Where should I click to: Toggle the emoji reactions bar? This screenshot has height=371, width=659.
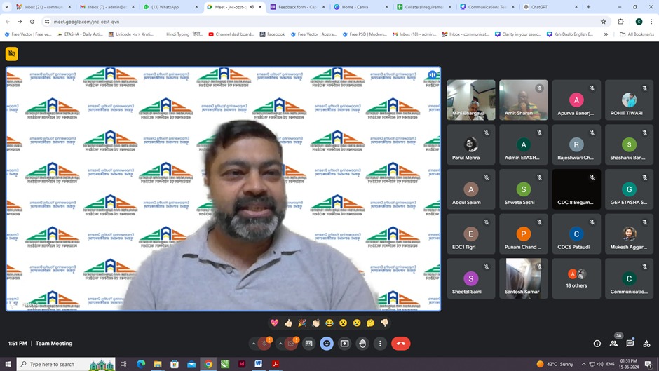coord(327,344)
